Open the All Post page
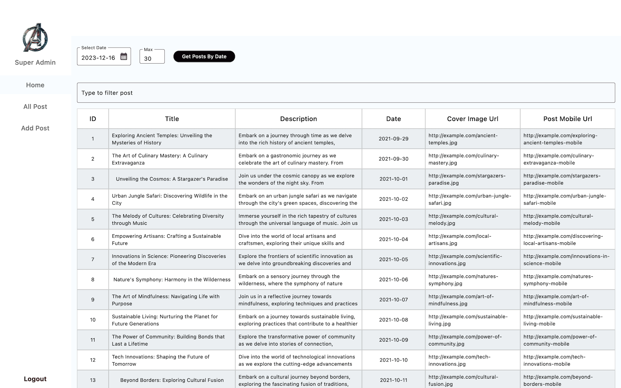Viewport: 621px width, 388px height. [x=35, y=106]
